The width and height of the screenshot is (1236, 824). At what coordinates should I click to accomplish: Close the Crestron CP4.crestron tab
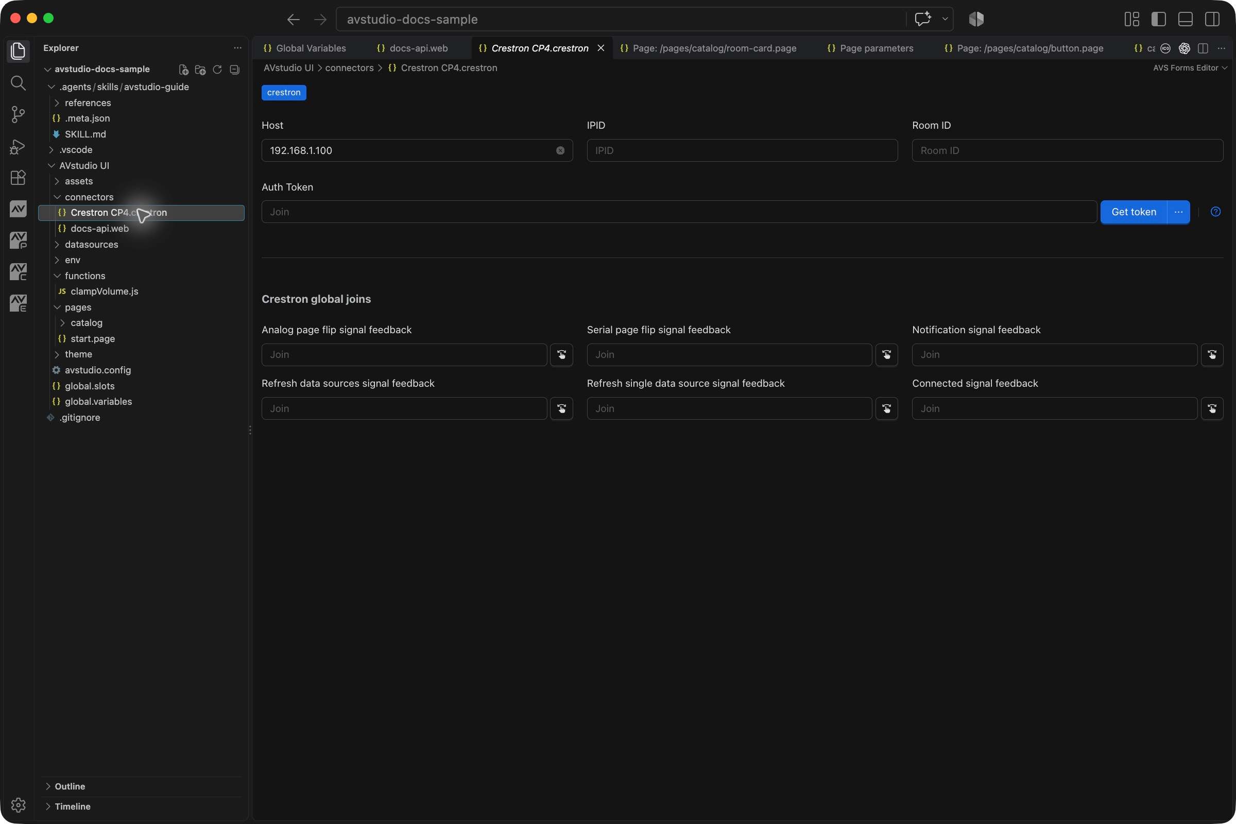pyautogui.click(x=600, y=48)
